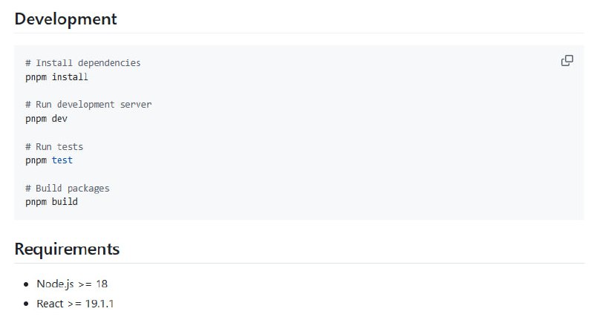Click the copy code icon

567,61
